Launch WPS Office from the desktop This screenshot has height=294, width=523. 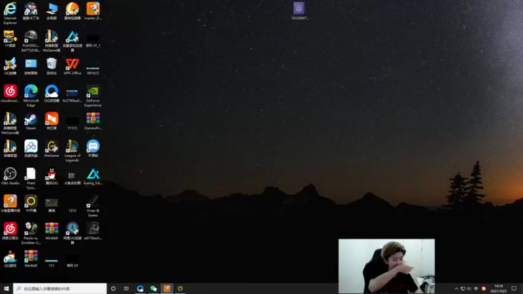[x=72, y=66]
